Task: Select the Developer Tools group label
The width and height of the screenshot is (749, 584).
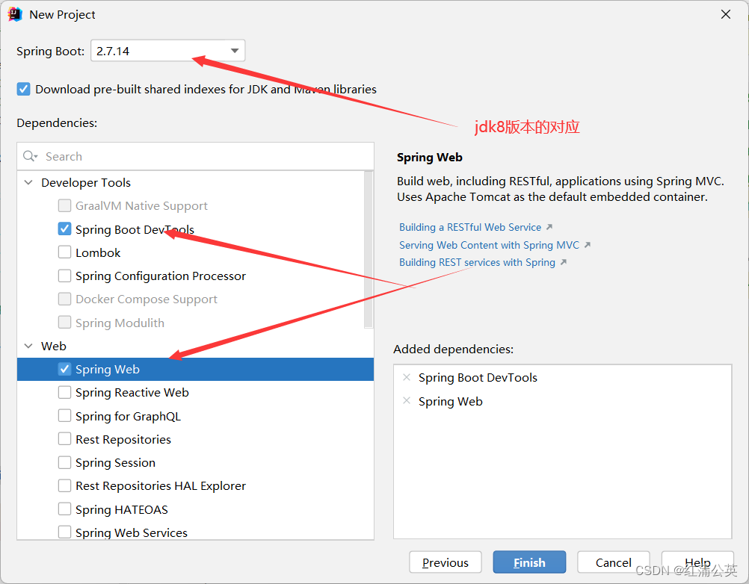Action: tap(86, 182)
